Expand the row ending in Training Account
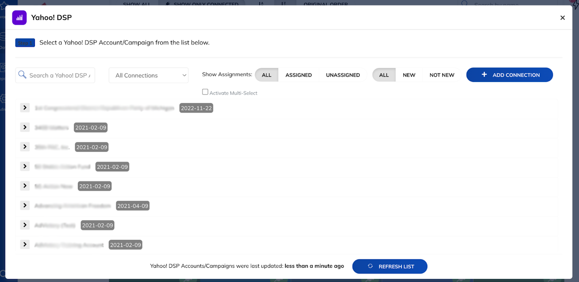The width and height of the screenshot is (579, 282). pos(25,244)
